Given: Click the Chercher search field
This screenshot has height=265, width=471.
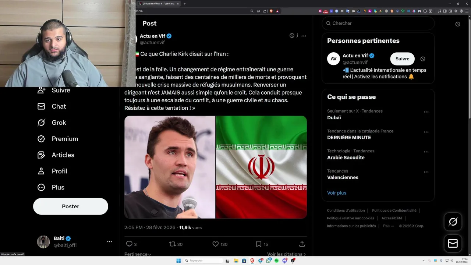Looking at the screenshot, I should 378,23.
